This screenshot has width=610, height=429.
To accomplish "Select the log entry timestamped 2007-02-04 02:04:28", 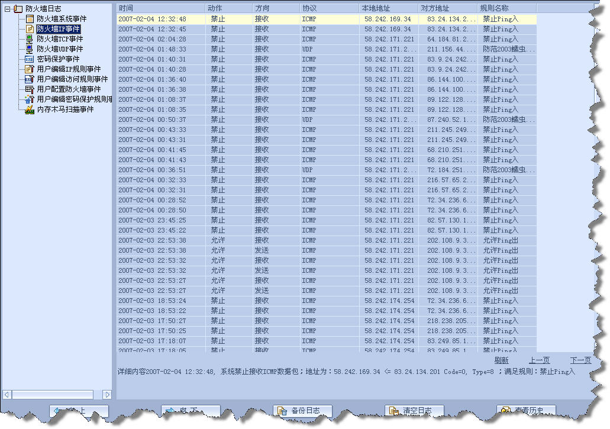I will 327,39.
